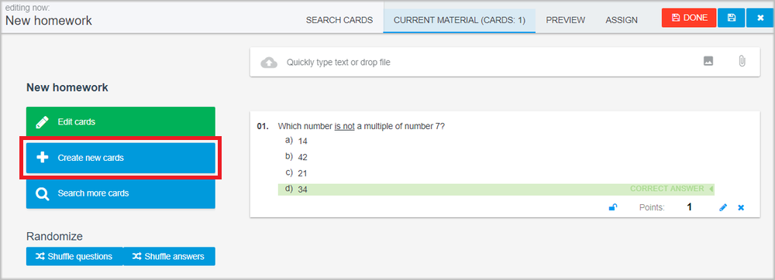This screenshot has height=280, width=775.
Task: Select CURRENT MATERIAL (CARDS: 1) tab
Action: (x=459, y=20)
